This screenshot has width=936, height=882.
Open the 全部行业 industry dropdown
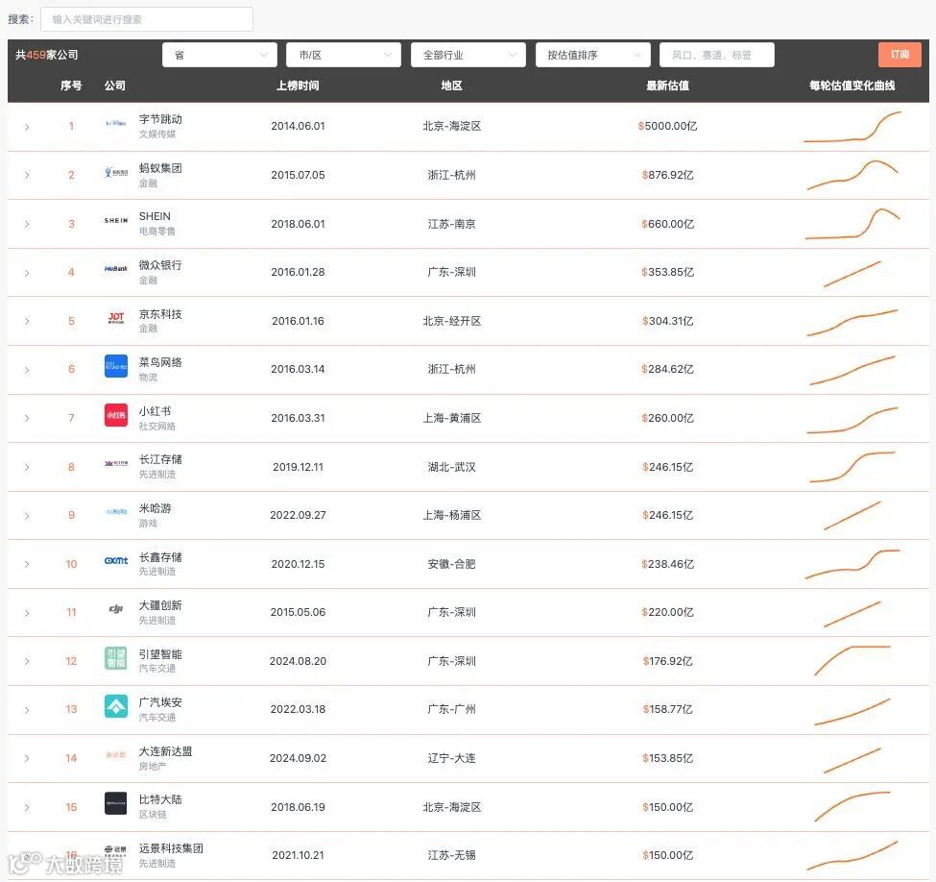pos(468,55)
